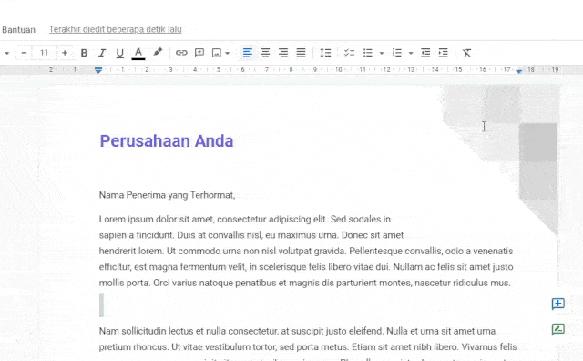Expand the insert image dropdown arrow

[x=227, y=53]
